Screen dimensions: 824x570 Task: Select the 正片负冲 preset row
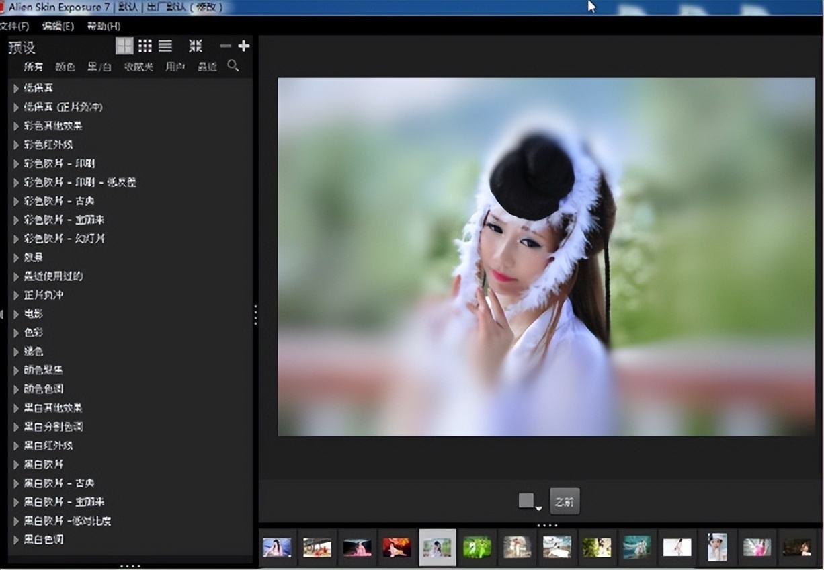click(130, 295)
